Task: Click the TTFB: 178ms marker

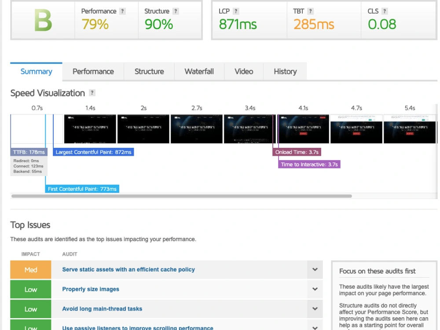Action: pos(29,152)
